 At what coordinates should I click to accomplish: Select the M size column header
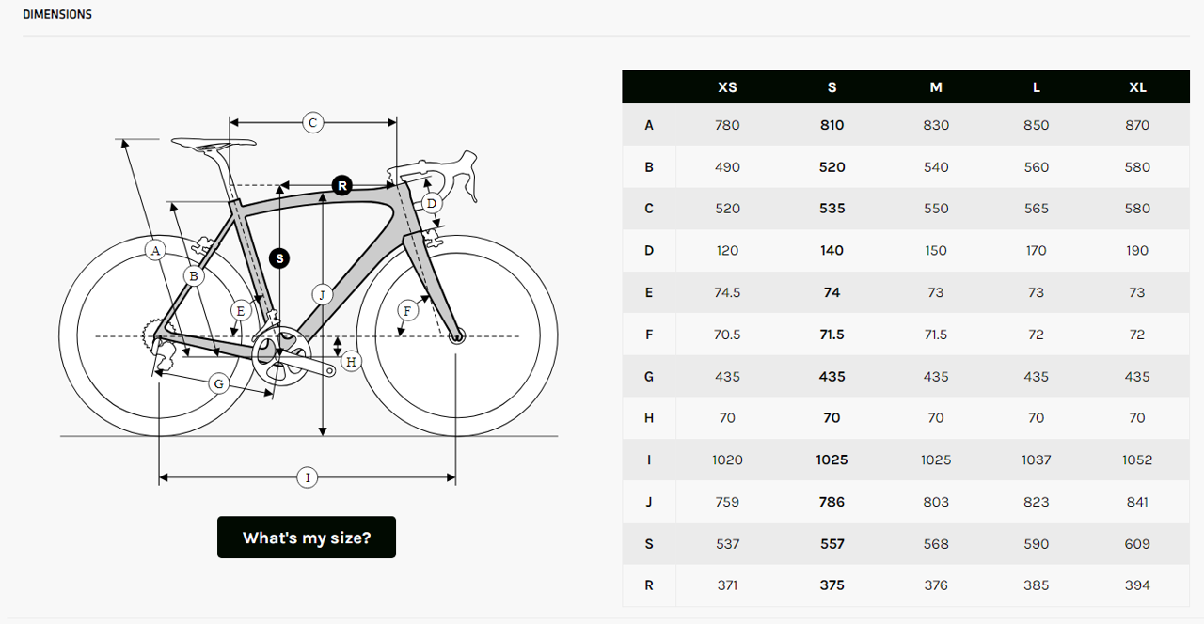pyautogui.click(x=936, y=87)
